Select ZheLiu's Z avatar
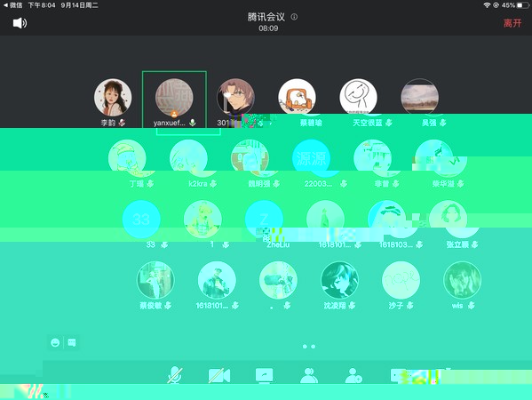 tap(264, 220)
